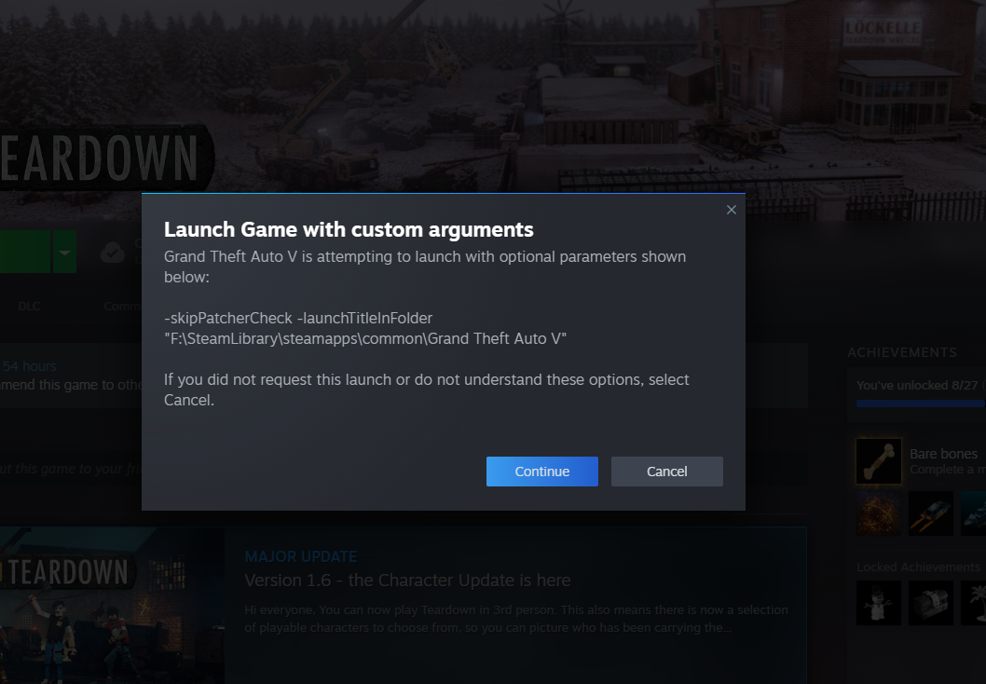
Task: Click the MAJOR UPDATE label
Action: [301, 557]
